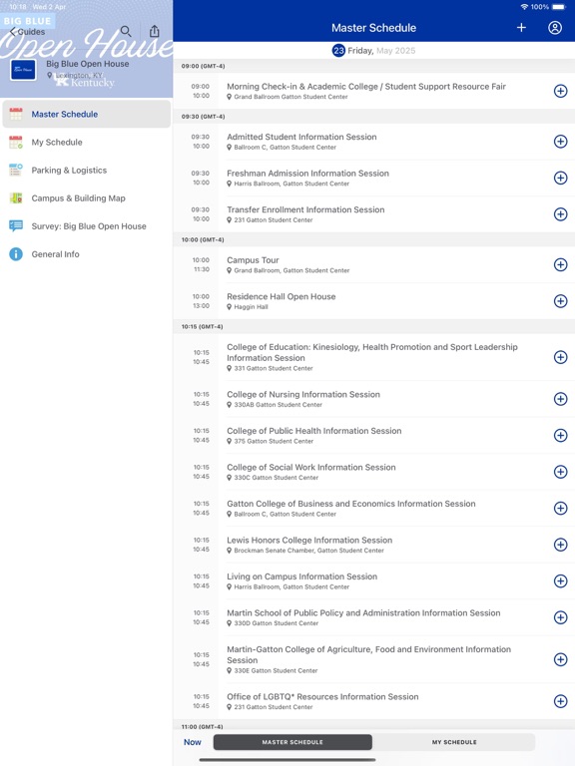Add College of Social Work Information Session
The image size is (575, 766).
pyautogui.click(x=560, y=472)
